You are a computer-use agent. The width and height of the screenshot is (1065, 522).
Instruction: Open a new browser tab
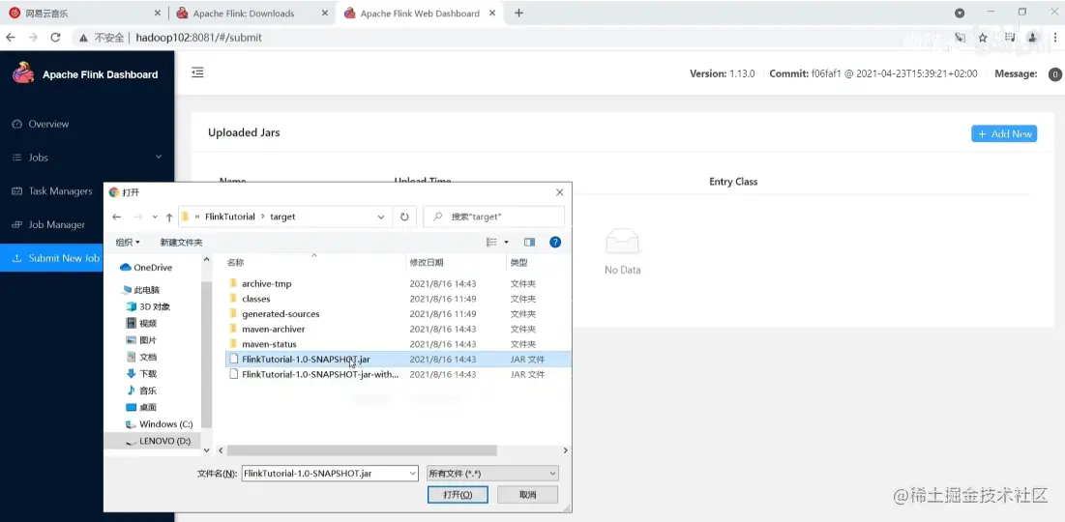click(518, 13)
